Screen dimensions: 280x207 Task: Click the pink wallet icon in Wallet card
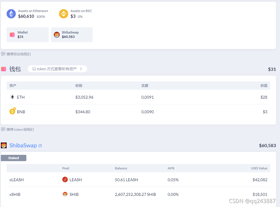point(12,35)
